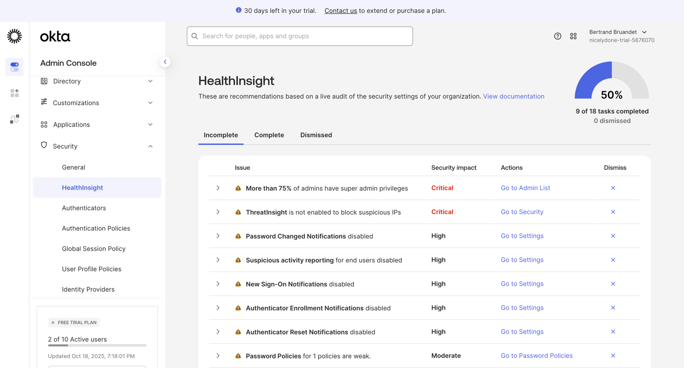Viewport: 684px width, 368px height.
Task: Open the apps grid icon beside help
Action: 573,36
